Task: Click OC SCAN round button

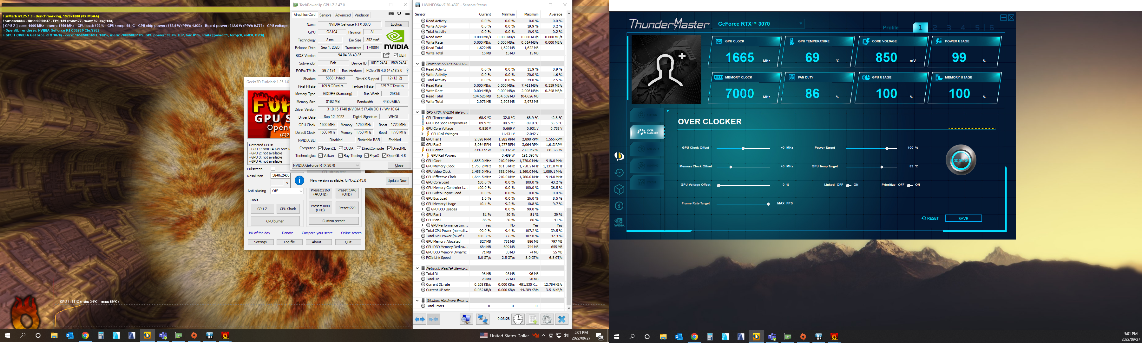Action: [x=961, y=160]
